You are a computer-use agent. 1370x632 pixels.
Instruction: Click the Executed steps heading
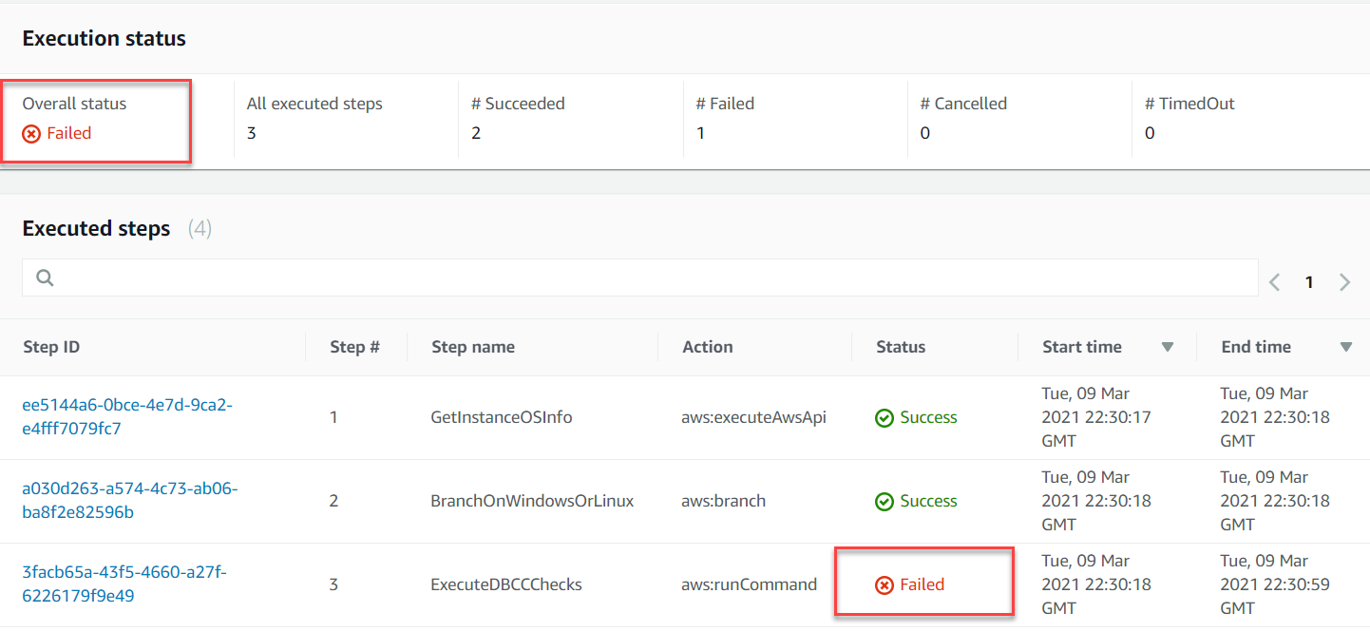[96, 228]
